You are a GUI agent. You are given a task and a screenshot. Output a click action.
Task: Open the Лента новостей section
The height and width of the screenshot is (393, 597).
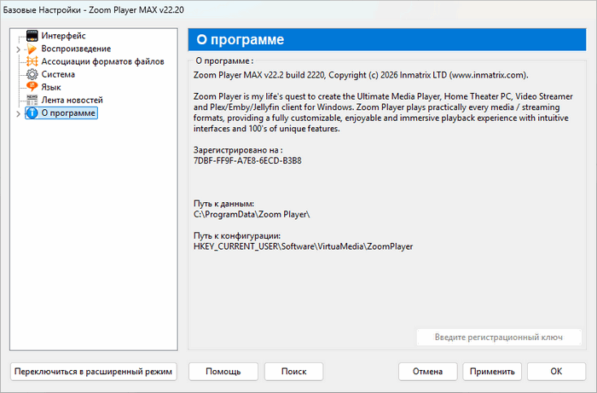pos(72,100)
